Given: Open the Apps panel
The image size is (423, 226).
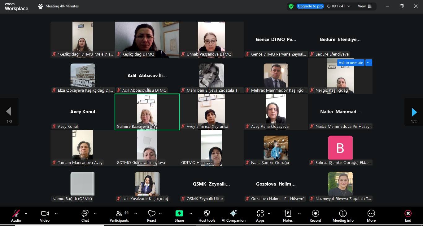Looking at the screenshot, I should [260, 216].
